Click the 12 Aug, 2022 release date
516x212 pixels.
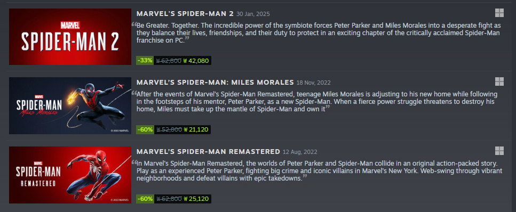point(300,152)
